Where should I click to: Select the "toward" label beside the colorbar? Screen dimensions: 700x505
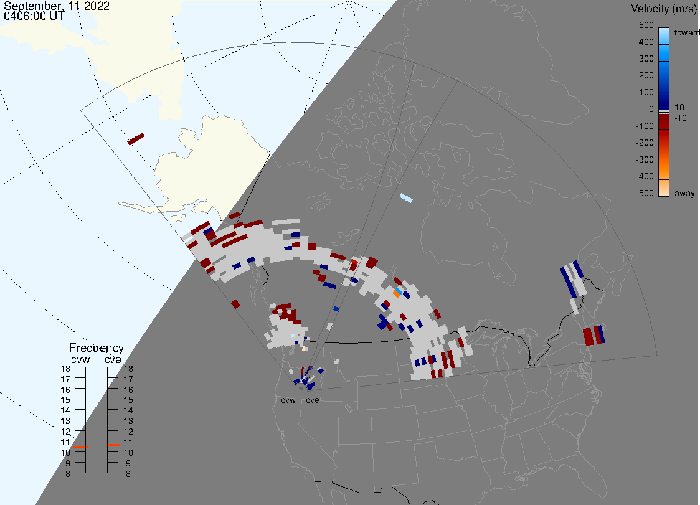pos(686,32)
